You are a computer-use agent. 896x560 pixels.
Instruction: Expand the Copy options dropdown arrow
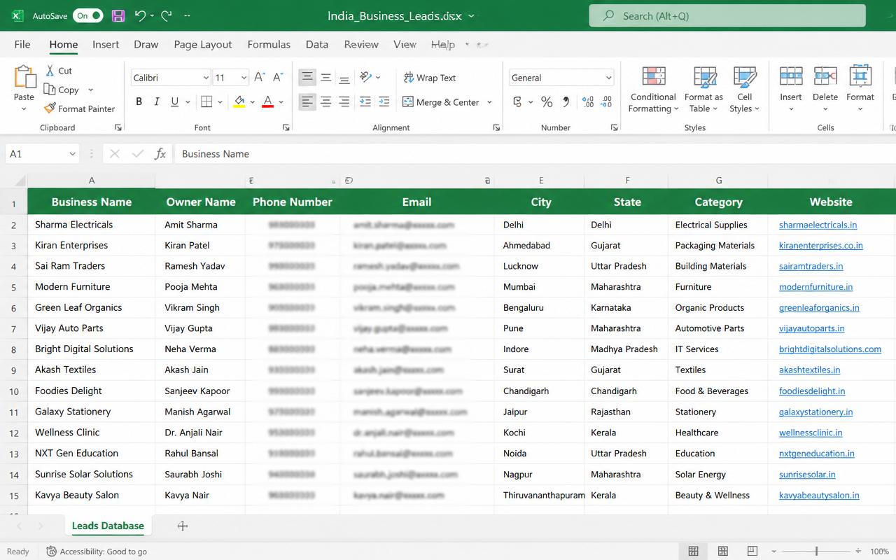pos(90,90)
